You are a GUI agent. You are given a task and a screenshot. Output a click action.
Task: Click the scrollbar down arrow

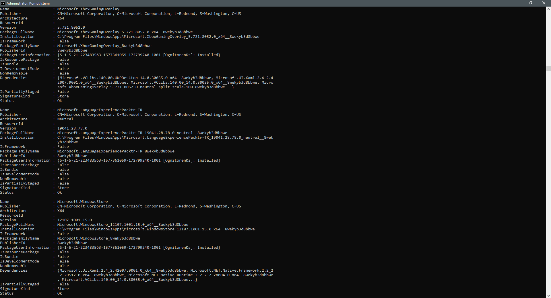(548, 295)
